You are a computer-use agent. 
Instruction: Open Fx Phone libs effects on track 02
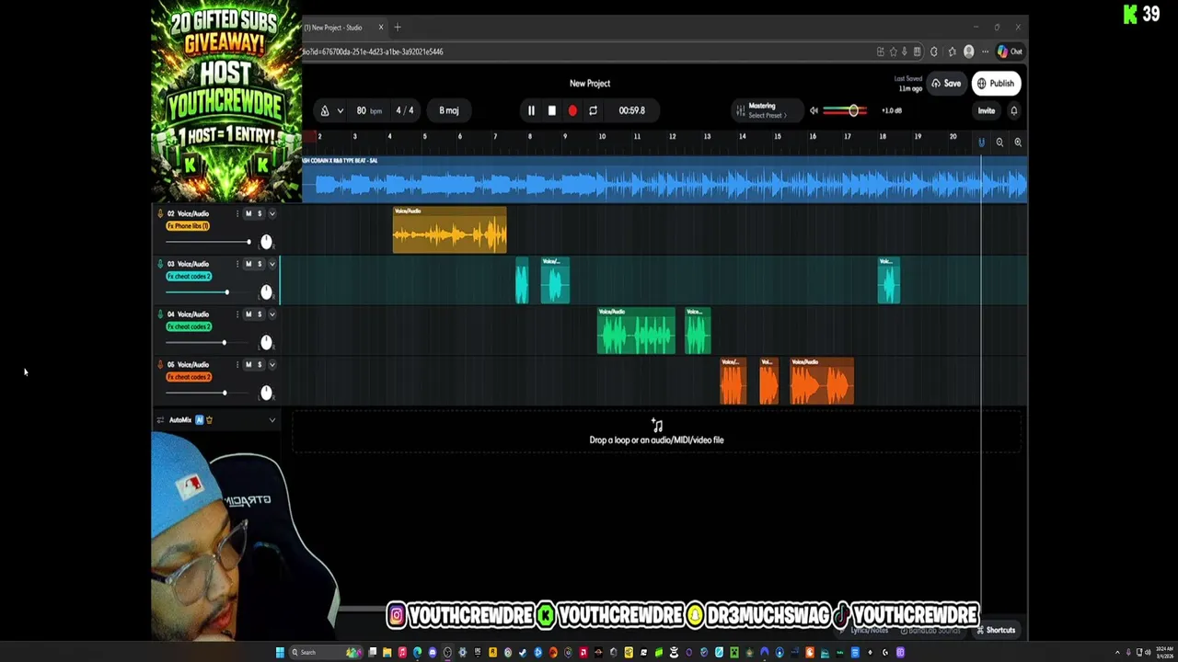tap(189, 226)
